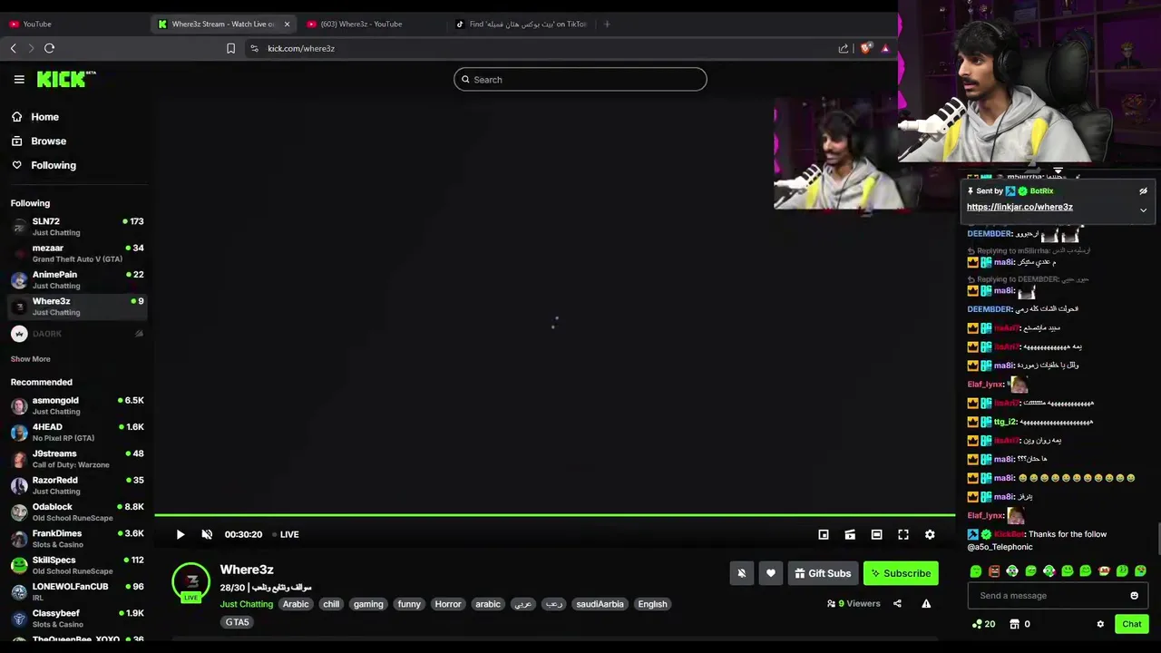This screenshot has width=1161, height=653.
Task: Toggle notifications bell for Where3z
Action: pos(742,573)
